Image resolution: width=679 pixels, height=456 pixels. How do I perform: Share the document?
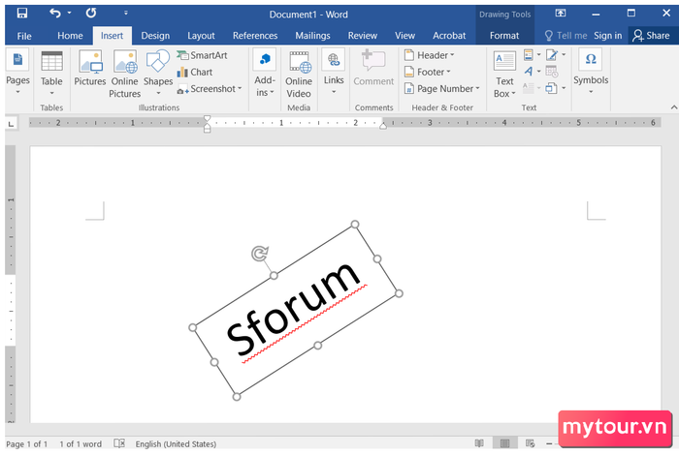click(x=651, y=36)
